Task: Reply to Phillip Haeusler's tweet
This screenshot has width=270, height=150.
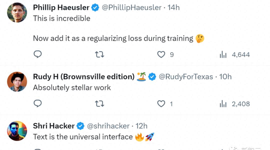Action: [x=37, y=54]
